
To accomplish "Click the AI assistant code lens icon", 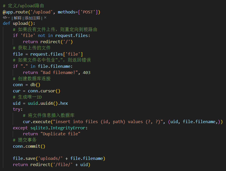I will [5, 18].
